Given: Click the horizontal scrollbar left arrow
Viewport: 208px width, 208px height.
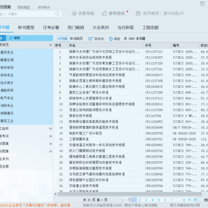Looking at the screenshot, I should click(55, 194).
